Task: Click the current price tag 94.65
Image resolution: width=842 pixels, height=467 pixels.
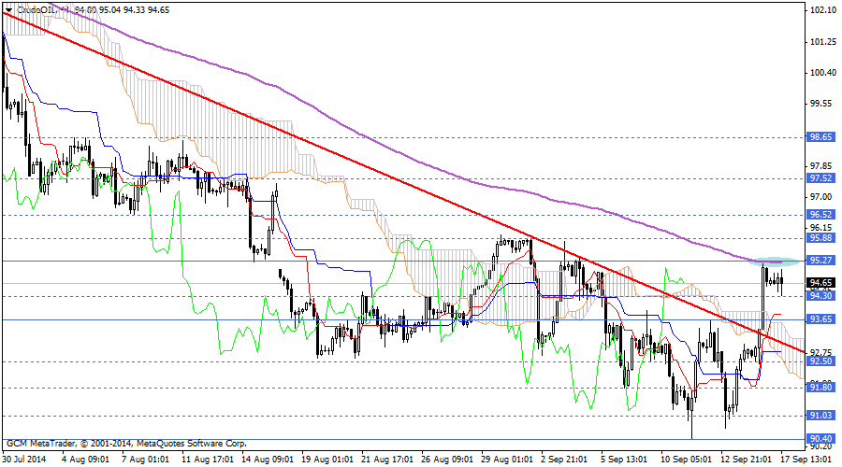Action: pos(821,283)
